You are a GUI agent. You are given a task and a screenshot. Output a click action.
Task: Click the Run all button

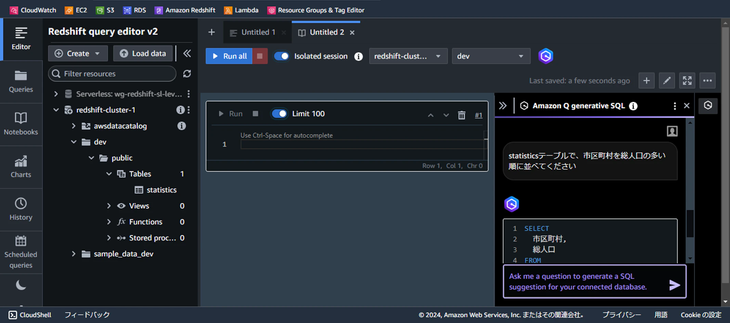click(x=229, y=56)
